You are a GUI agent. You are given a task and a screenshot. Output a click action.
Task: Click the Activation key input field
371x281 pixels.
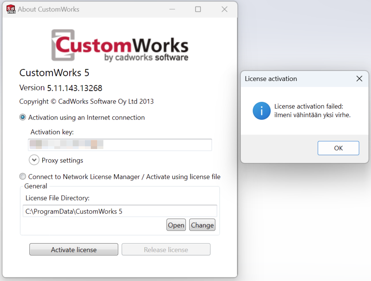(120, 145)
